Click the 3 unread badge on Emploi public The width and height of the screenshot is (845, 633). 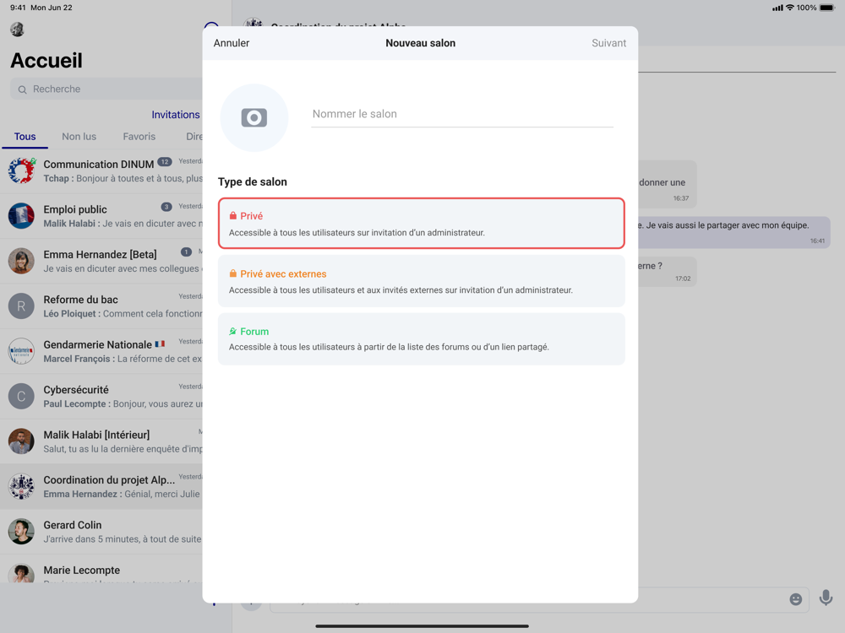tap(166, 207)
